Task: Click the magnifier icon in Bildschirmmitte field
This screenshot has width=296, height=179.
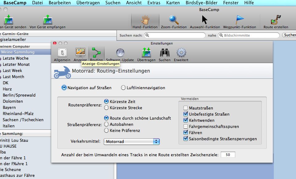Action: click(221, 35)
